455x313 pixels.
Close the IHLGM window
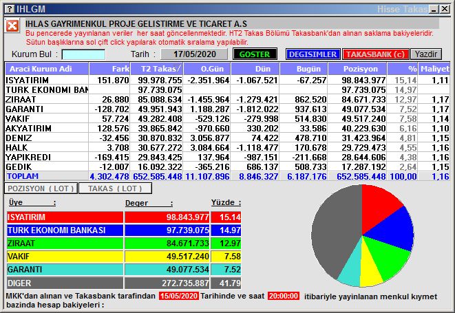point(445,9)
